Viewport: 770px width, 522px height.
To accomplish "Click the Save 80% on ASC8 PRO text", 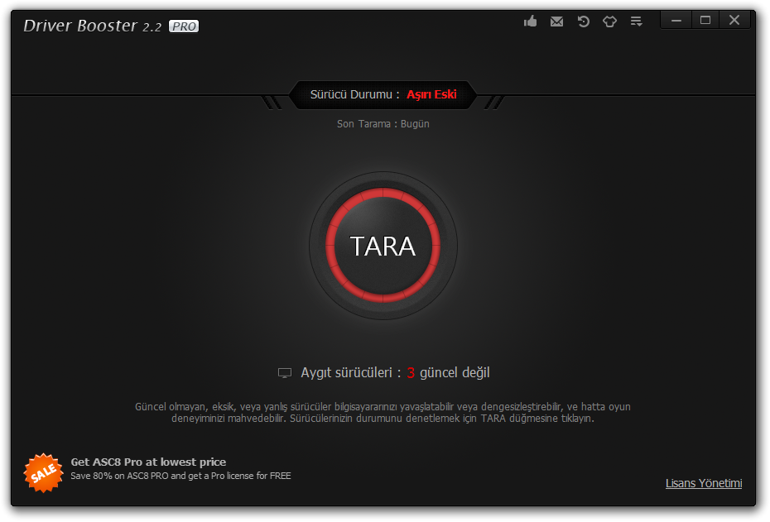I will click(180, 476).
